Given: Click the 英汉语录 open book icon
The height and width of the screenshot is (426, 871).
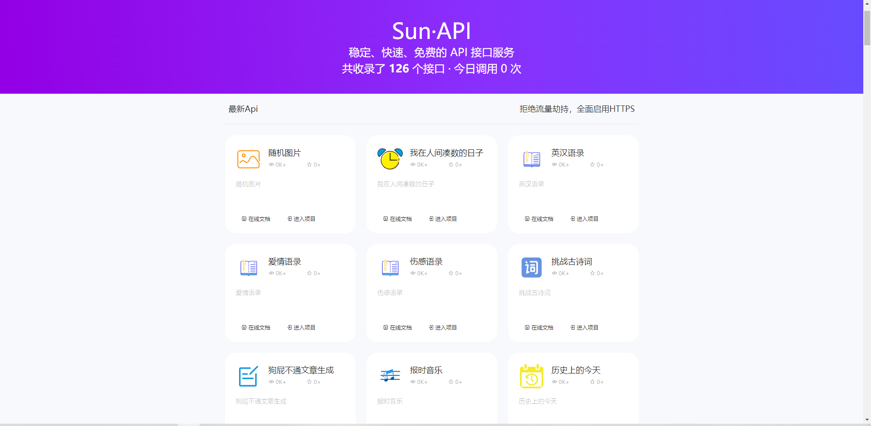Looking at the screenshot, I should point(531,159).
